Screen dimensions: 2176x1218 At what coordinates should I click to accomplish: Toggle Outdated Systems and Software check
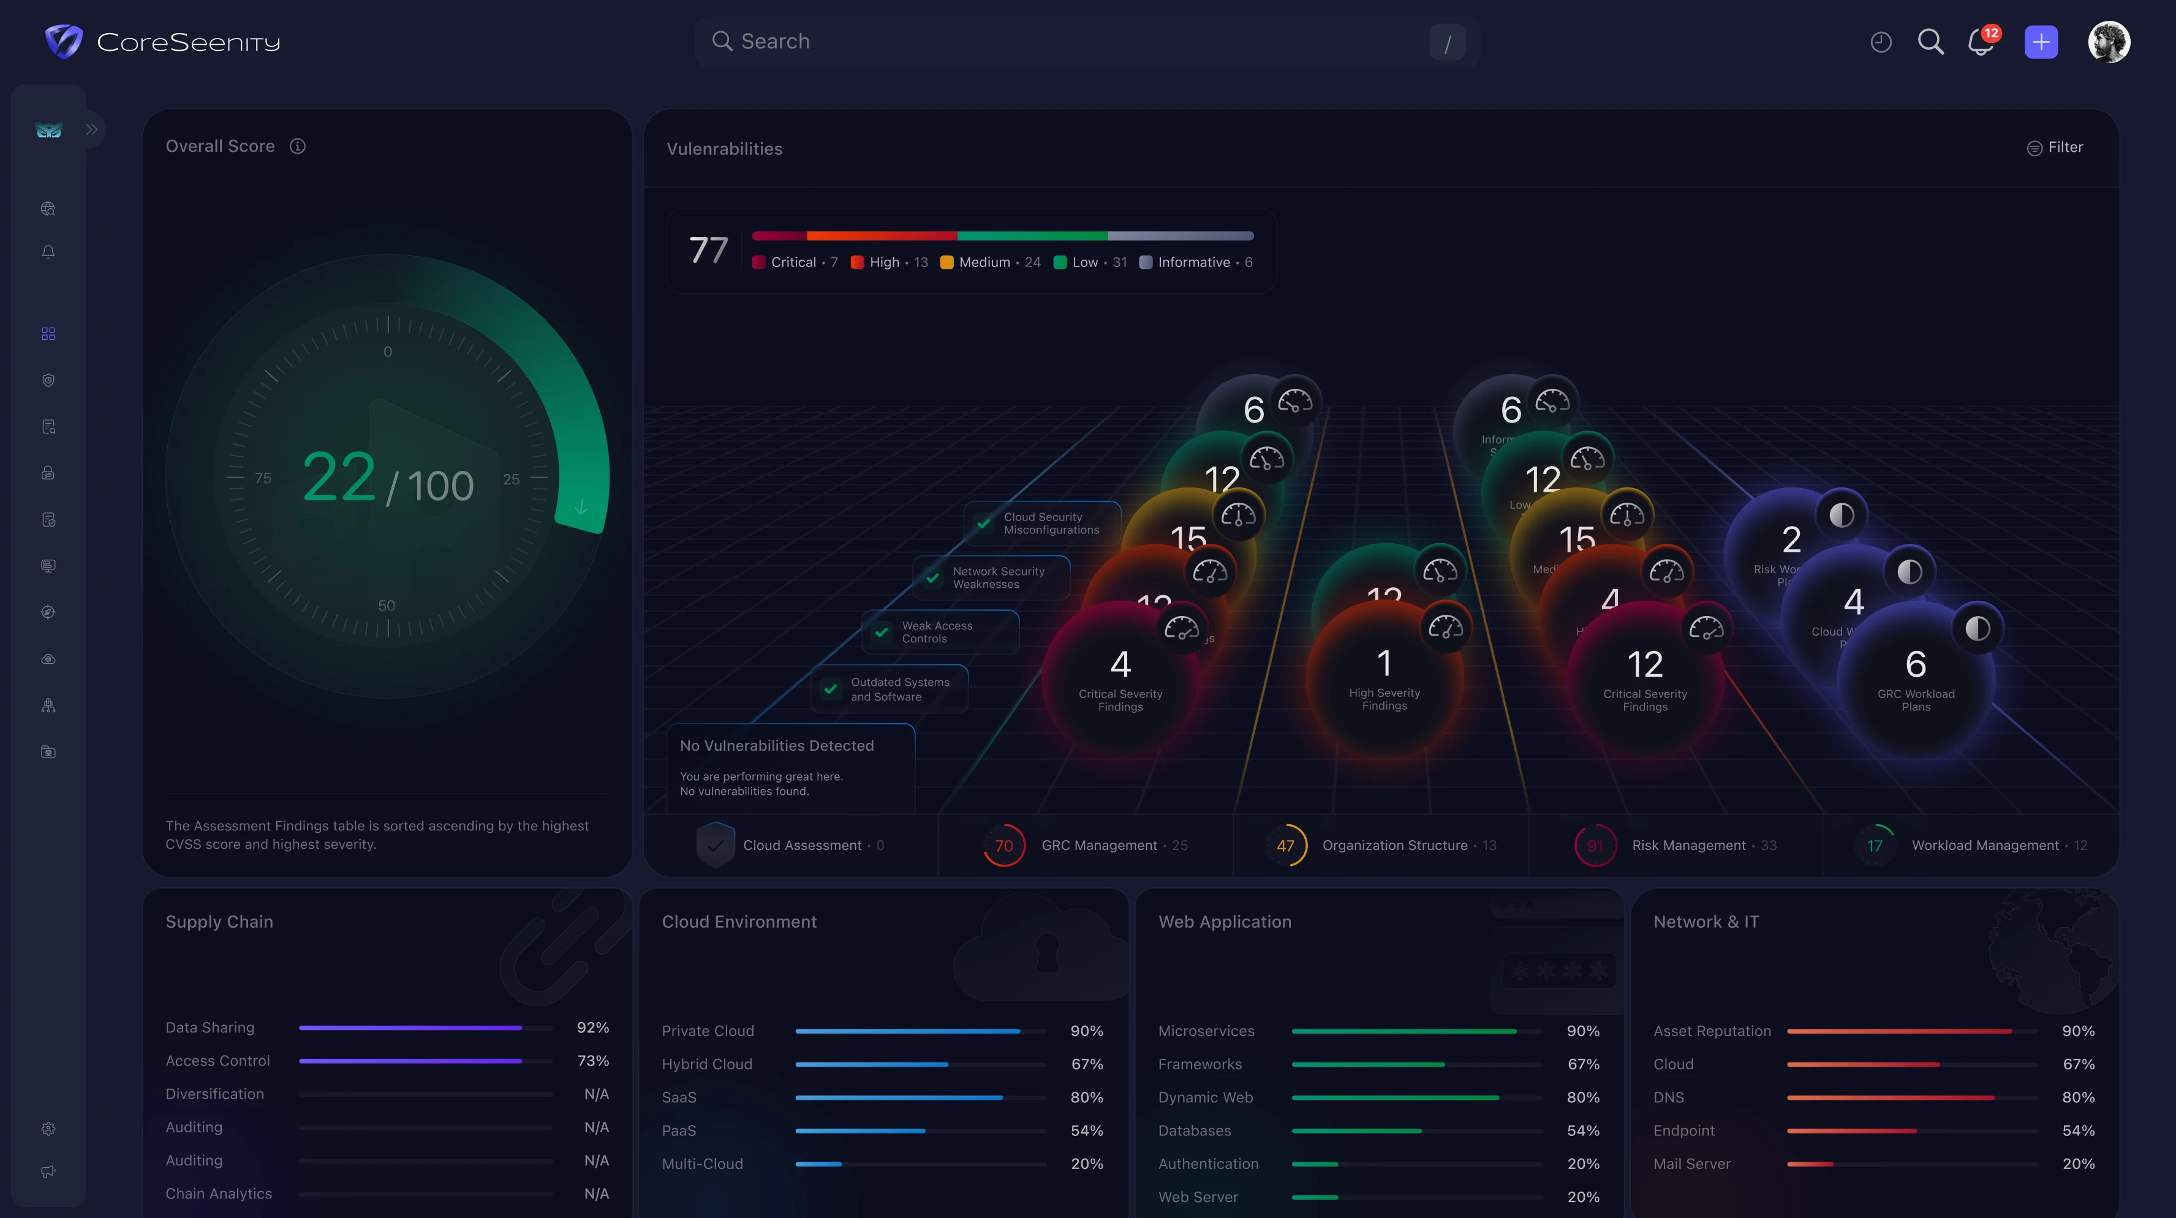tap(830, 690)
